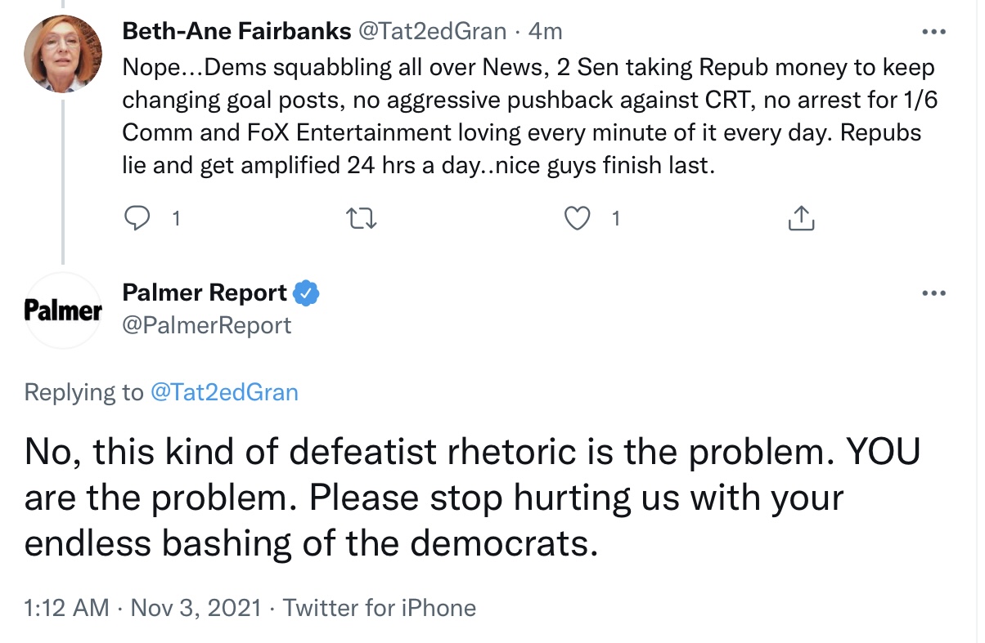
Task: Open Palmer Report's avatar logo
Action: [64, 310]
